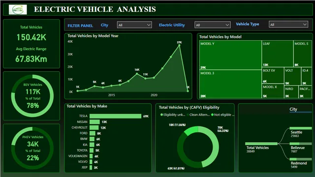
Task: Click the CHEVROLET bar in Make chart
Action: click(x=94, y=128)
